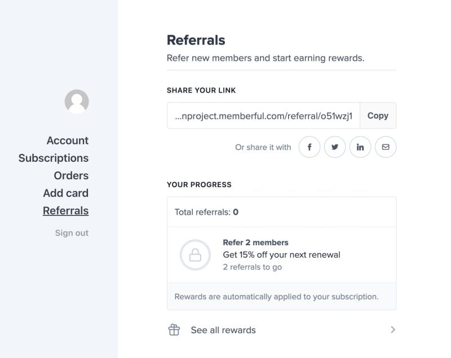Viewport: 451px width, 358px height.
Task: Click Get 15% off renewal text
Action: pos(281,255)
